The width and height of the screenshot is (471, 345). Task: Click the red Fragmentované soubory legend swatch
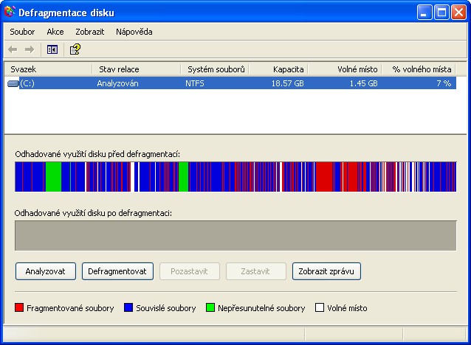(19, 308)
